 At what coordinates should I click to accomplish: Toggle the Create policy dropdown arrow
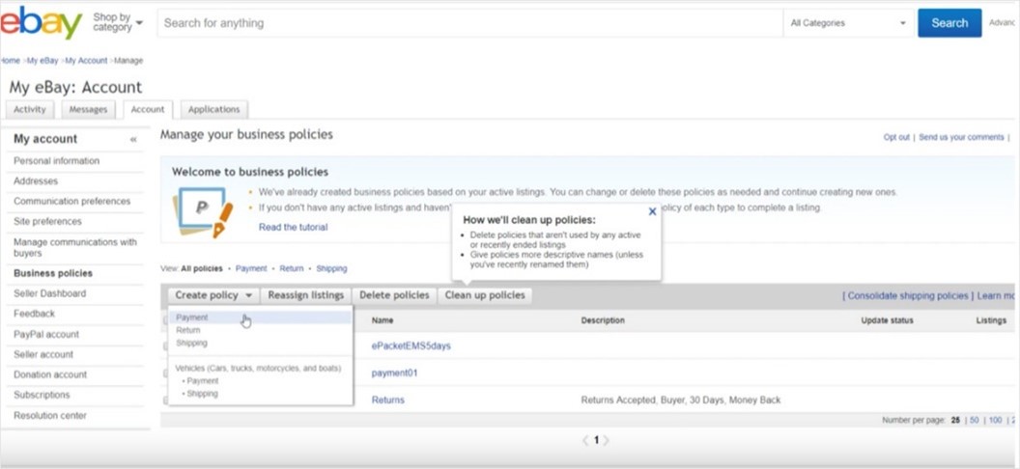tap(248, 295)
